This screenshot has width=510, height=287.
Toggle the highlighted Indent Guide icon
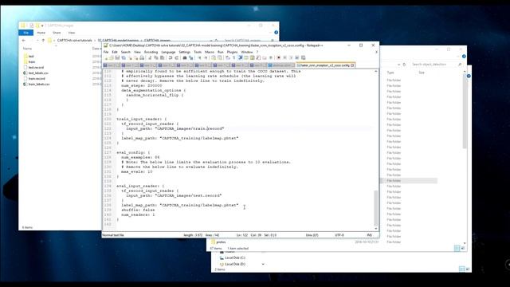tap(241, 57)
